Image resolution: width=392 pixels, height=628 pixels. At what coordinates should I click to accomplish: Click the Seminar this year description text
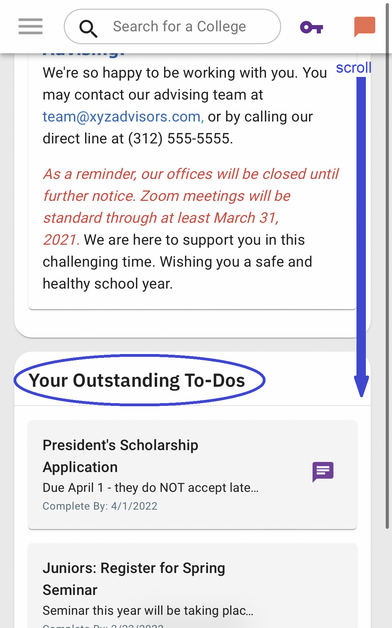148,611
